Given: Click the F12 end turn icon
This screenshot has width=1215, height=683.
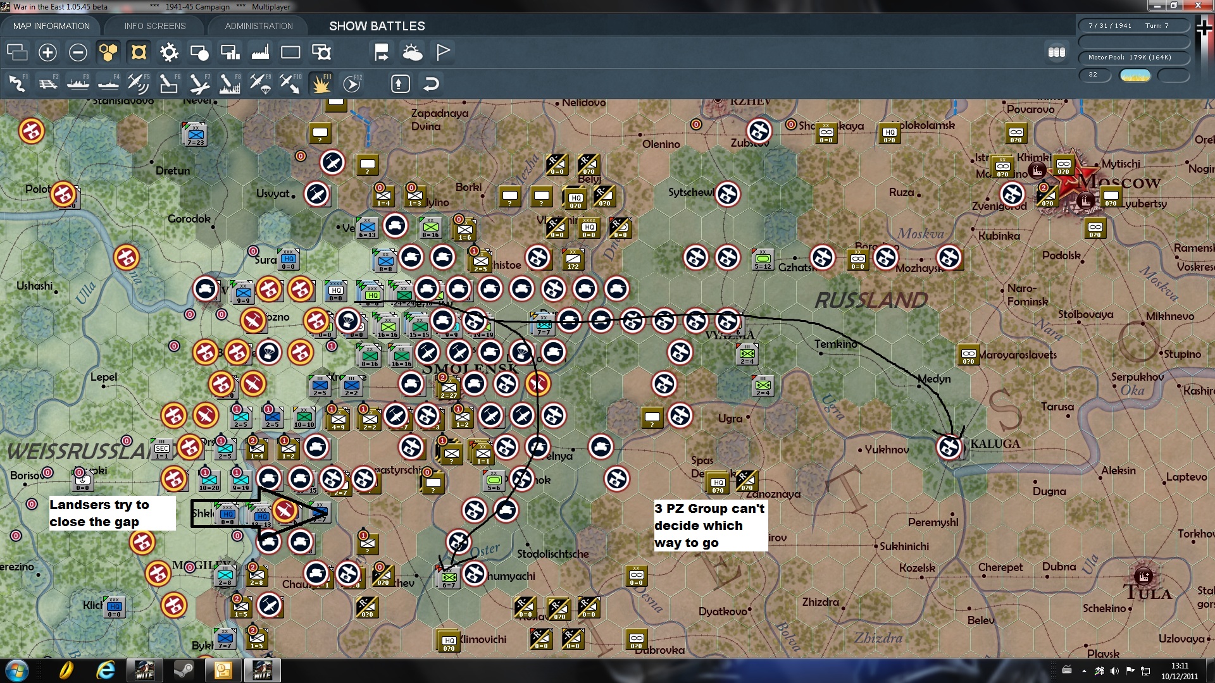Looking at the screenshot, I should [x=352, y=83].
